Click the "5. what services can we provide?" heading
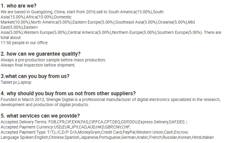 (40, 115)
